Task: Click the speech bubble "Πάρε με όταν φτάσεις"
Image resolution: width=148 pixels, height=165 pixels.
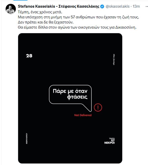Action: pos(70,95)
